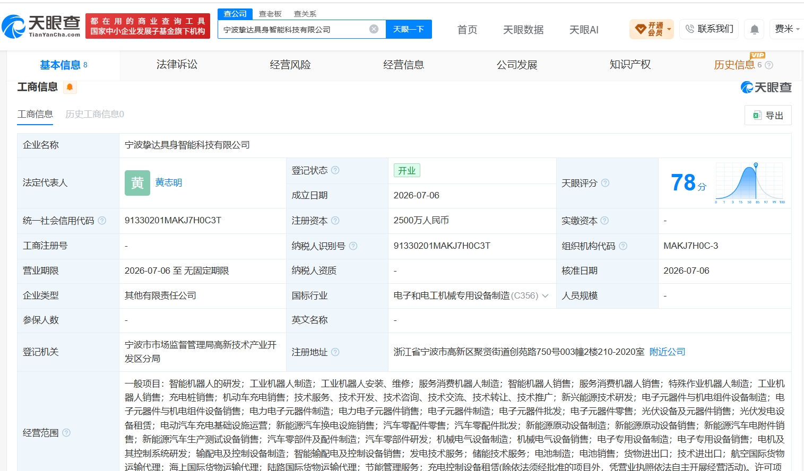Clear the company search field text

coord(374,29)
